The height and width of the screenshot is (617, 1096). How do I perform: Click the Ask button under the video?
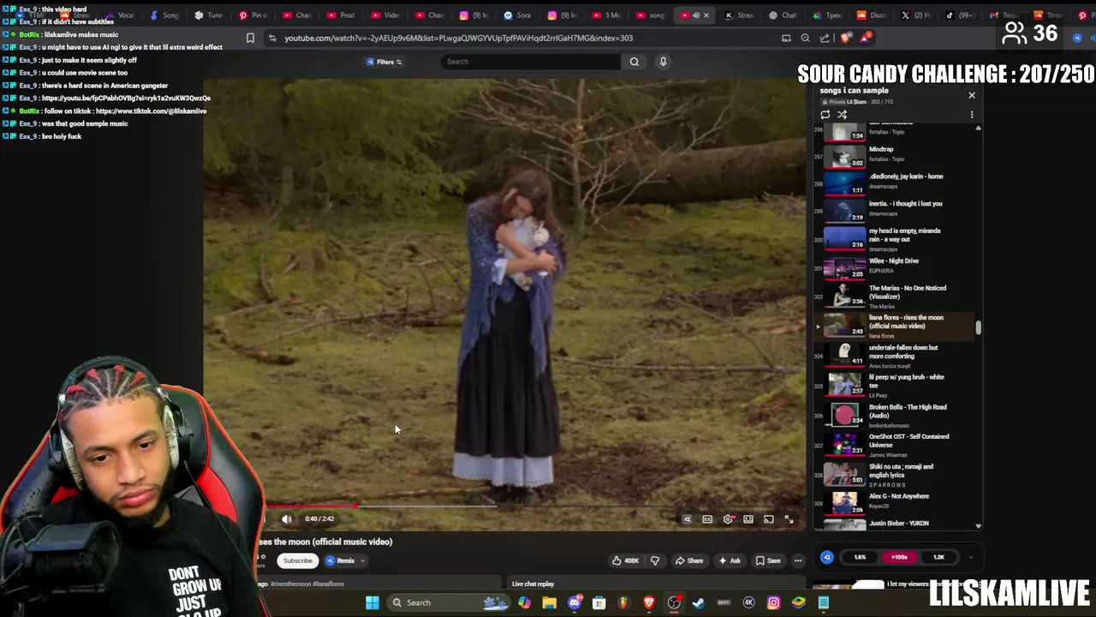tap(730, 560)
